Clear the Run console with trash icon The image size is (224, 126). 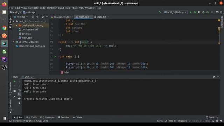tap(19, 103)
